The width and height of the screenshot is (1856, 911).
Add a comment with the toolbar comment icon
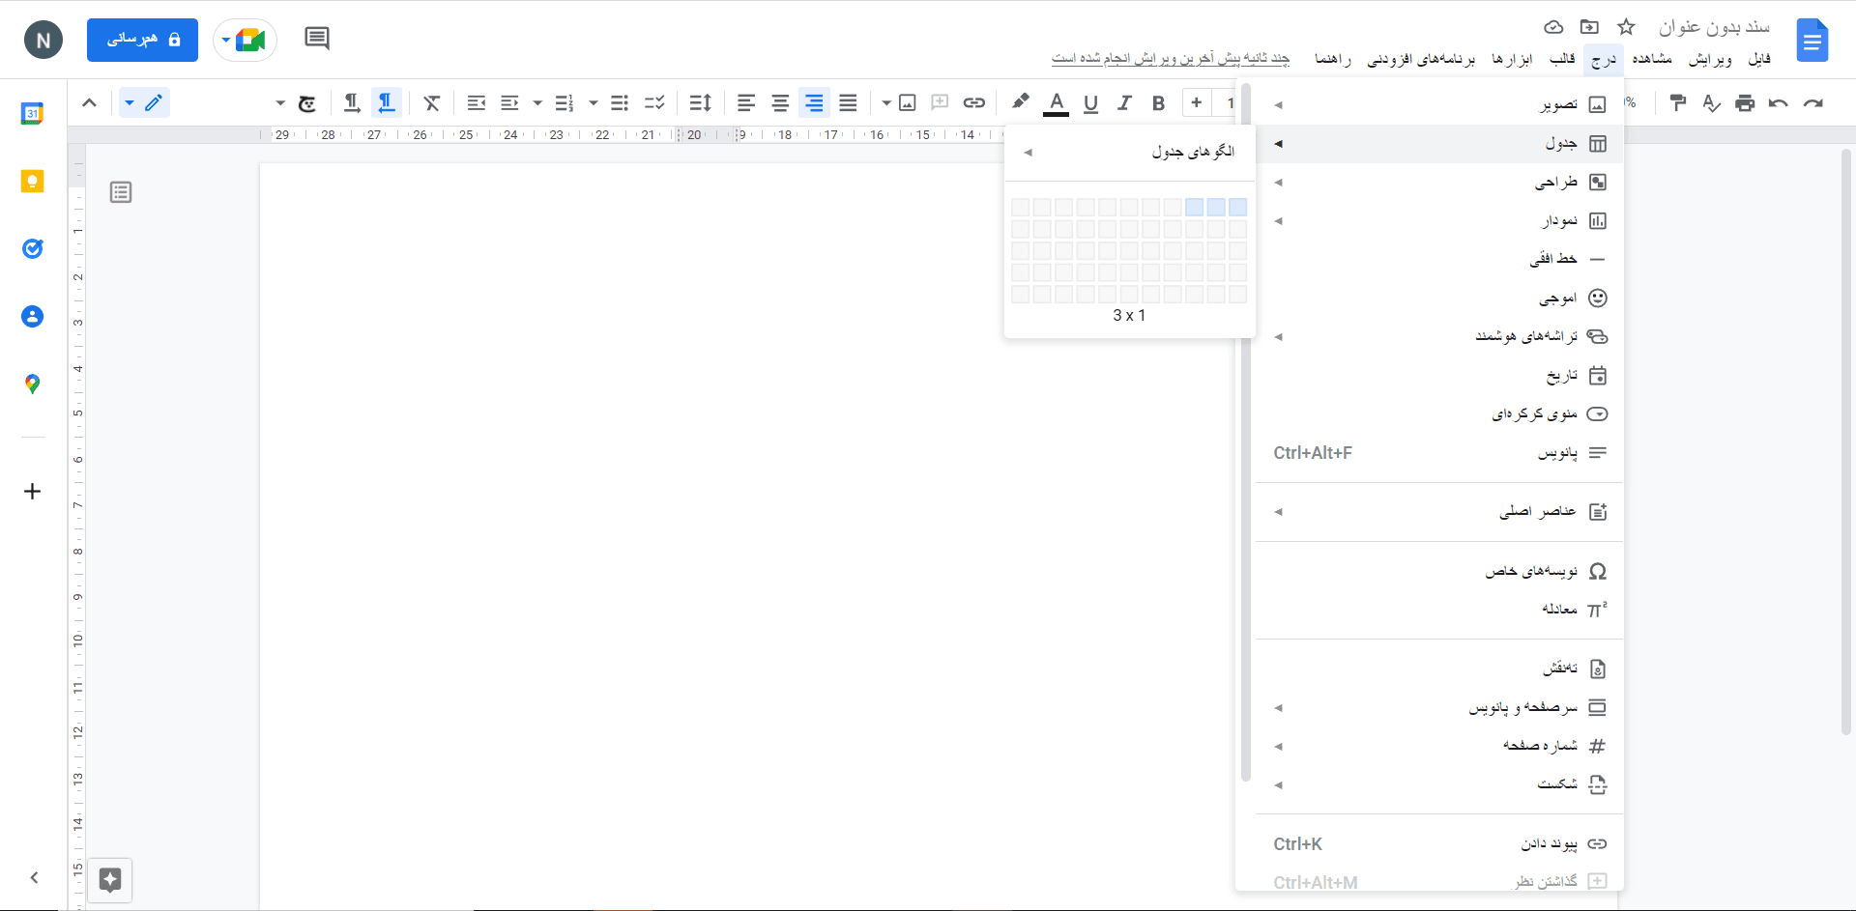(941, 102)
